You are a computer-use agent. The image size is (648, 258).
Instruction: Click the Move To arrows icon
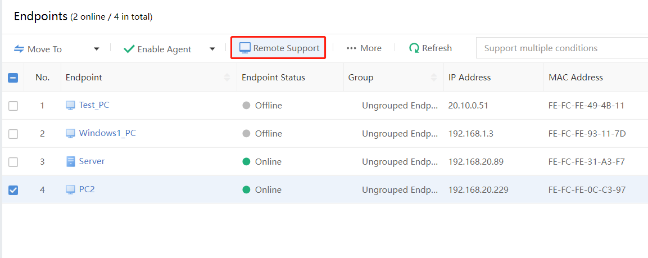coord(19,49)
